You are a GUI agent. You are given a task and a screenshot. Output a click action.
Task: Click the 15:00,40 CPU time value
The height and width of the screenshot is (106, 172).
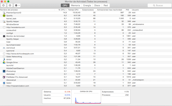click(77, 13)
